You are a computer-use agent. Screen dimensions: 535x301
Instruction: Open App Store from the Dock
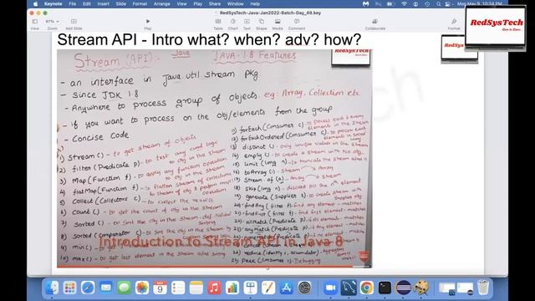point(287,288)
